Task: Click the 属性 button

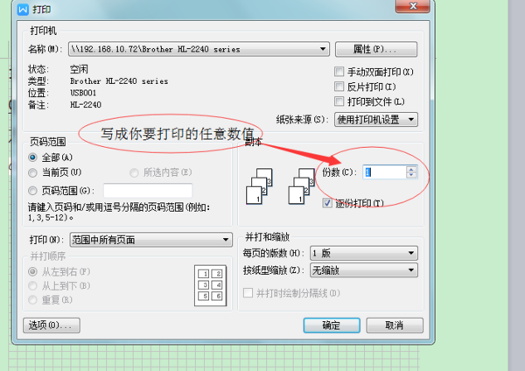Action: pos(376,49)
